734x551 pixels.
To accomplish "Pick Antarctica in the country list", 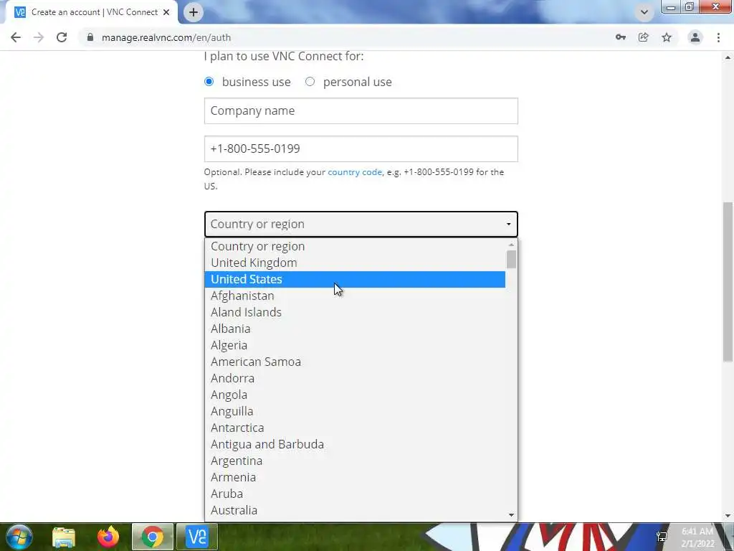I will [355, 428].
